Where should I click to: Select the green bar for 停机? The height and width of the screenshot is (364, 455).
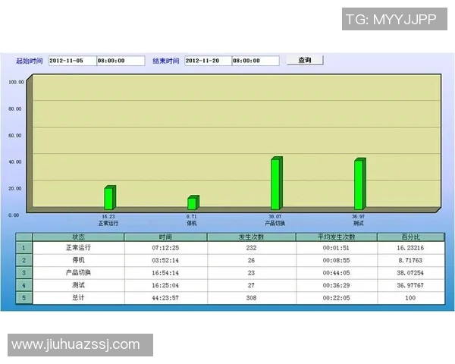tap(193, 202)
